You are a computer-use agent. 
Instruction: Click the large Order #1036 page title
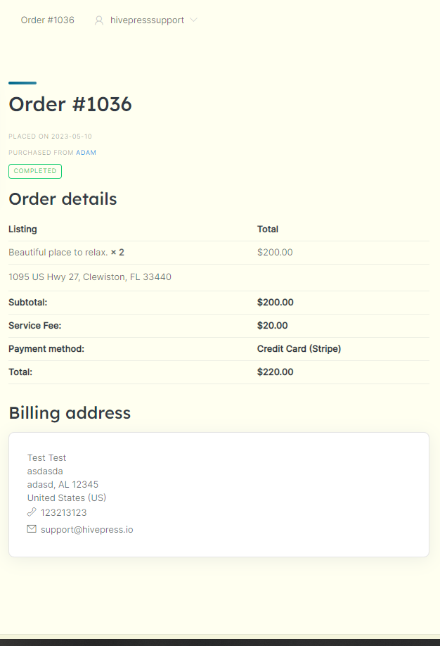pyautogui.click(x=70, y=104)
